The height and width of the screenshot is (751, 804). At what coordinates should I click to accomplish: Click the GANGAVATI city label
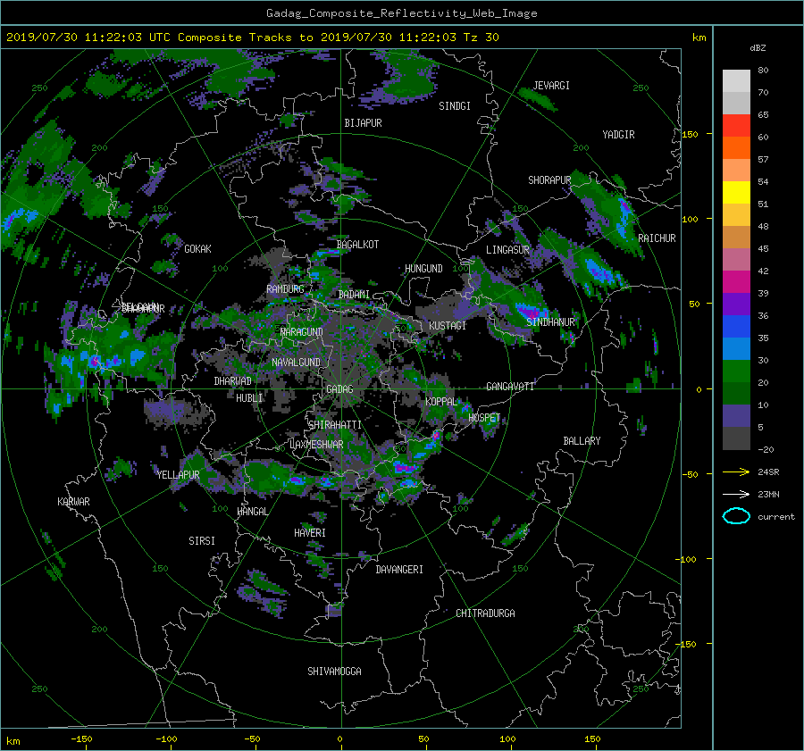pyautogui.click(x=510, y=387)
